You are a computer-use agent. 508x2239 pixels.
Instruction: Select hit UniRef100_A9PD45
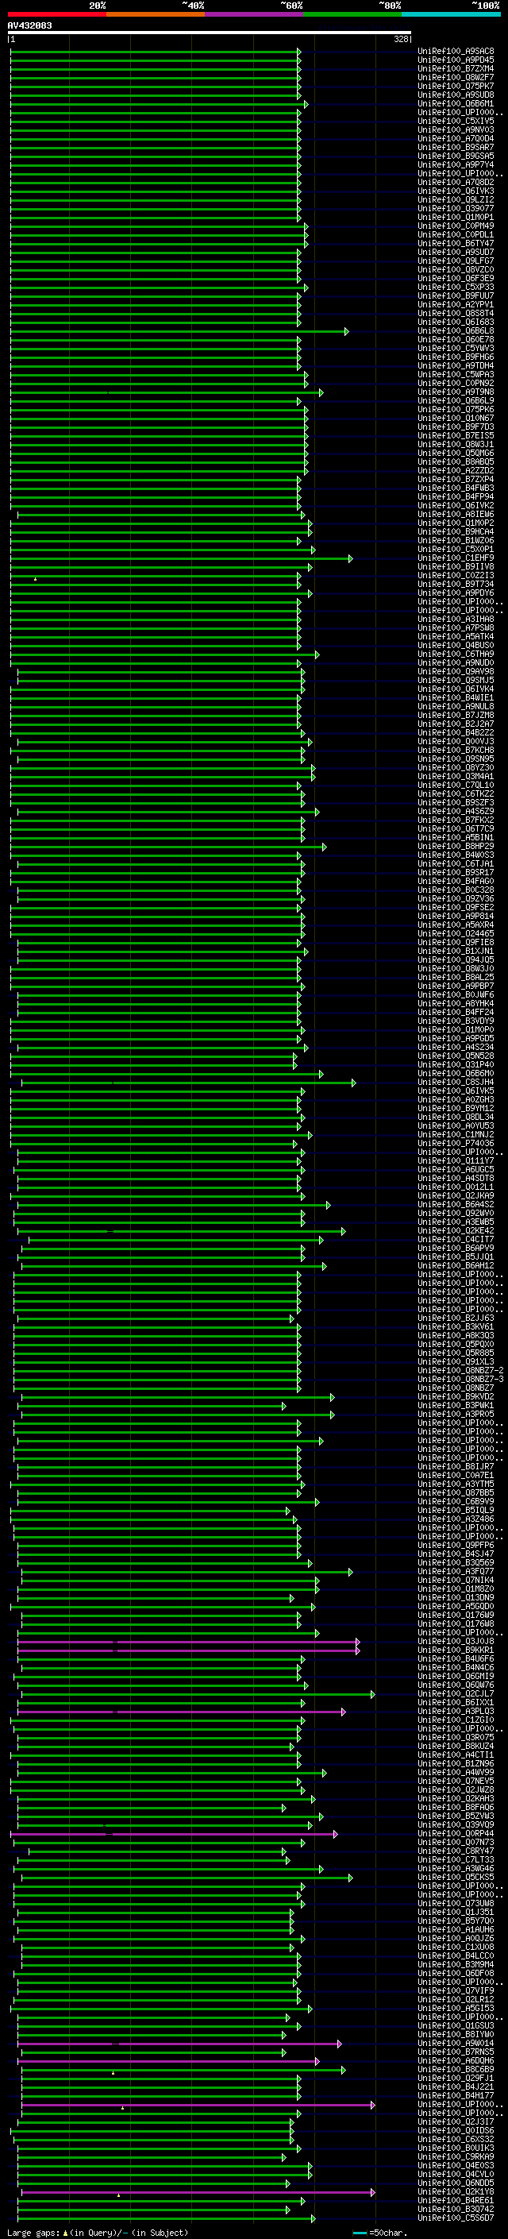456,60
